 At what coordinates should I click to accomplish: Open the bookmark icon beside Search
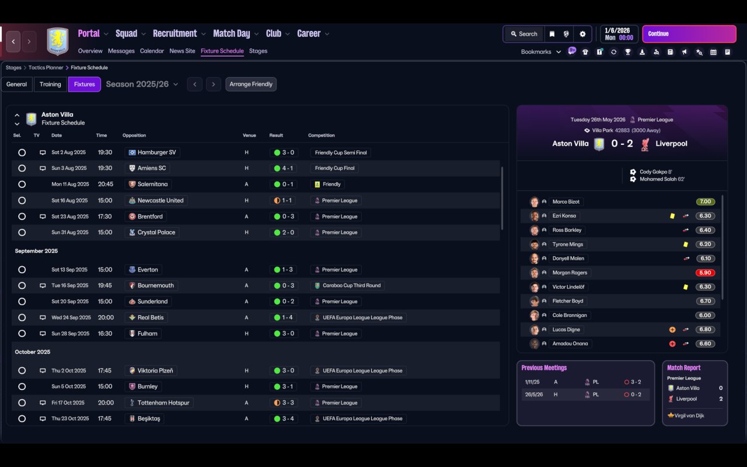tap(551, 34)
